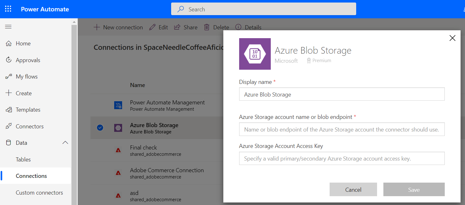465x205 pixels.
Task: Click the Power Automate Management connector icon
Action: 118,105
